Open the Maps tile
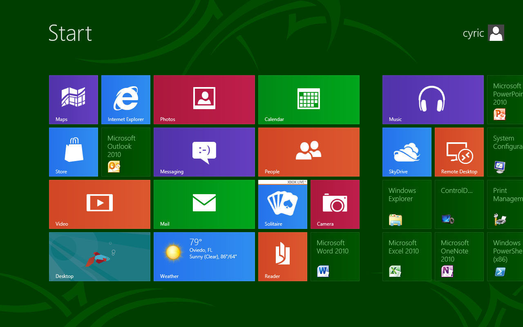Image resolution: width=523 pixels, height=327 pixels. (x=74, y=100)
